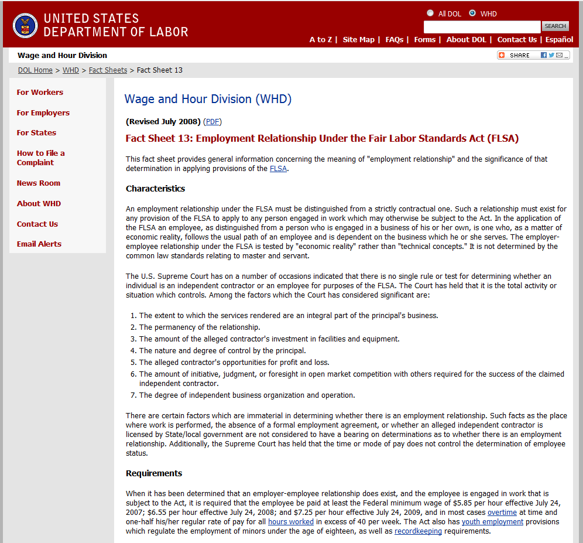Open About WHD in the sidebar

pos(39,203)
